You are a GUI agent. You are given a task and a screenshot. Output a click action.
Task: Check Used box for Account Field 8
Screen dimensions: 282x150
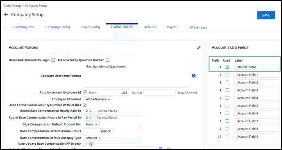coord(227,129)
